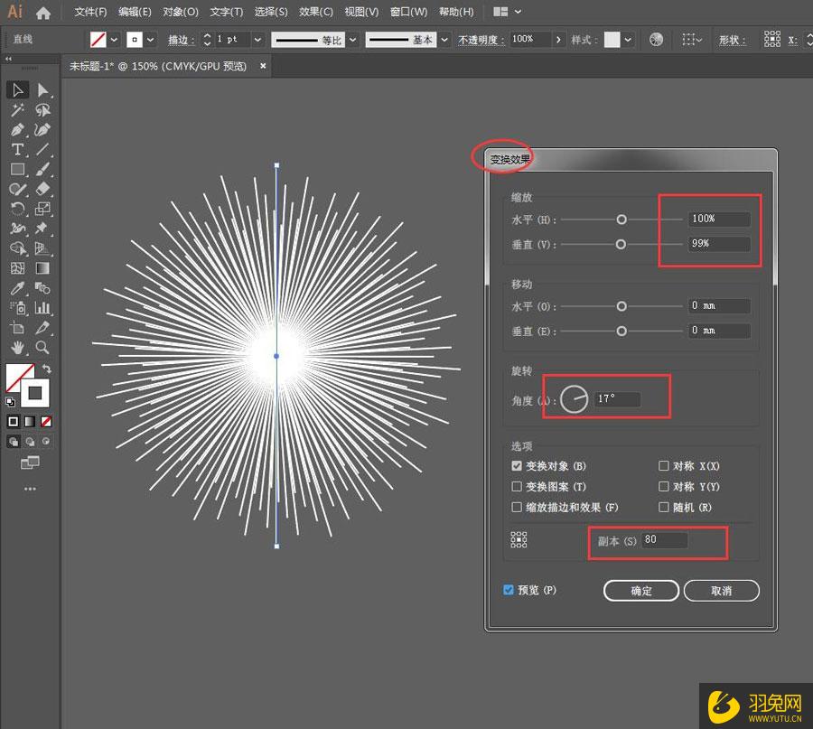This screenshot has height=729, width=813.
Task: Enable the 对称 X(X) checkbox
Action: 664,466
